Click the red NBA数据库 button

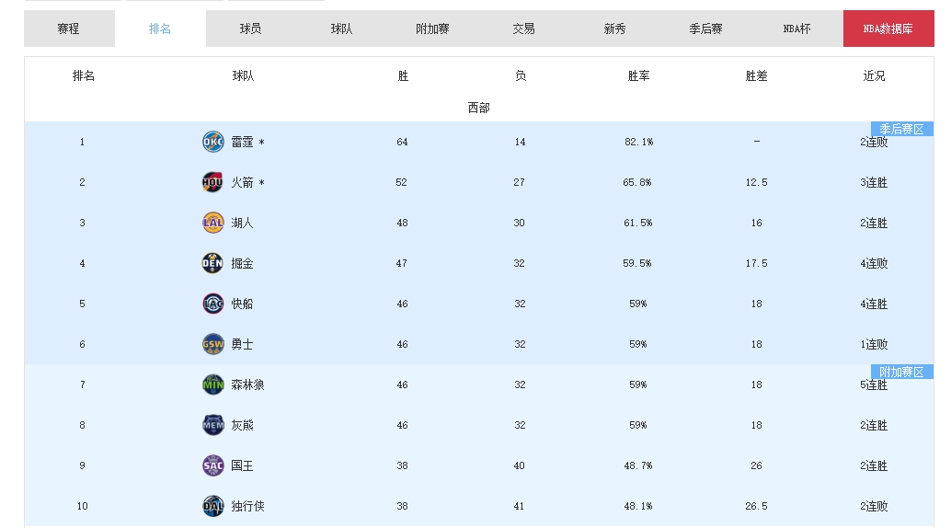coord(888,29)
